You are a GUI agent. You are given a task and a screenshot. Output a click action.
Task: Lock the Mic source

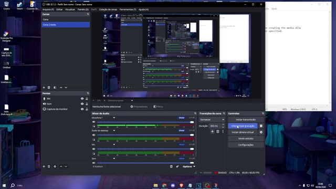click(87, 99)
